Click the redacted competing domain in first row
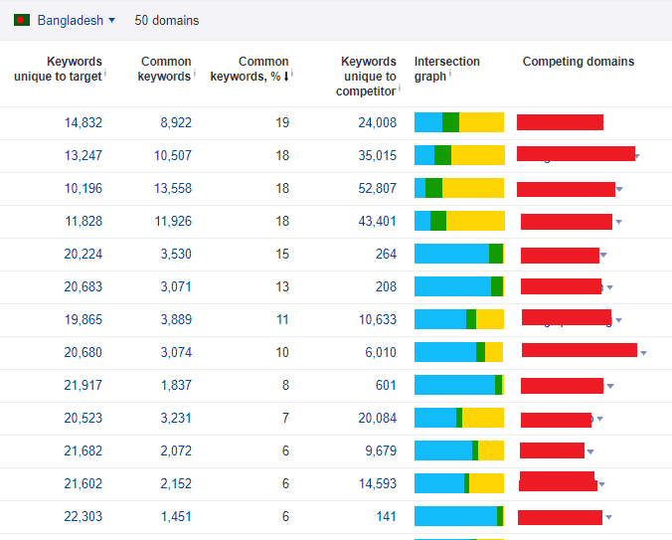 point(560,122)
